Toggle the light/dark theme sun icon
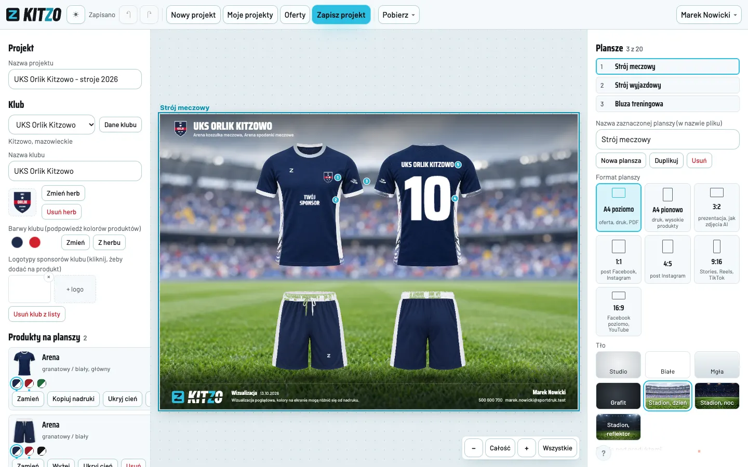 tap(75, 15)
